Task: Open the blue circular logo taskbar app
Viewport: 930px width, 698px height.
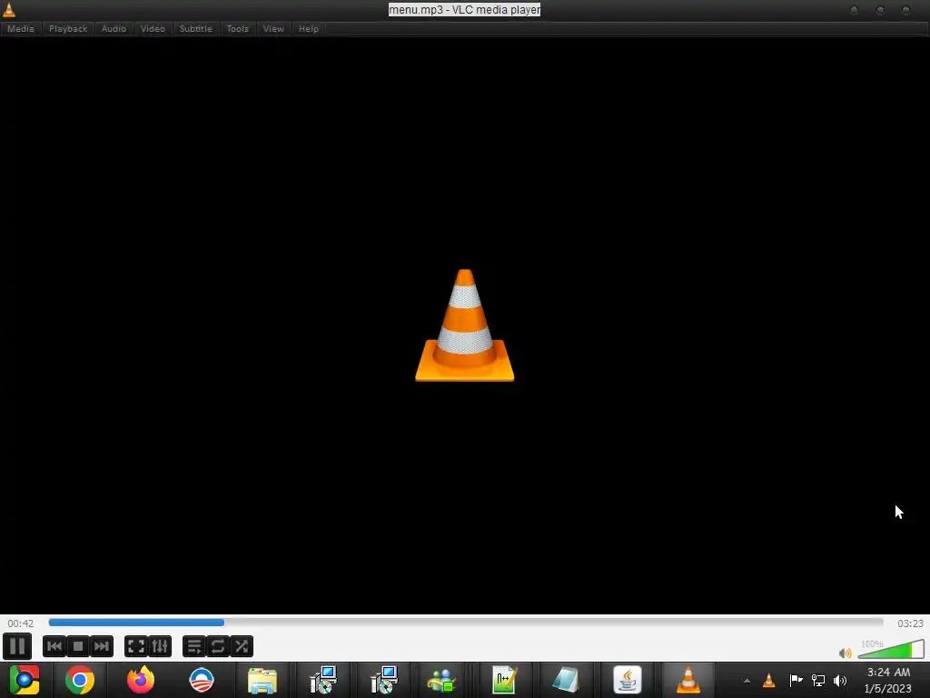Action: 202,680
